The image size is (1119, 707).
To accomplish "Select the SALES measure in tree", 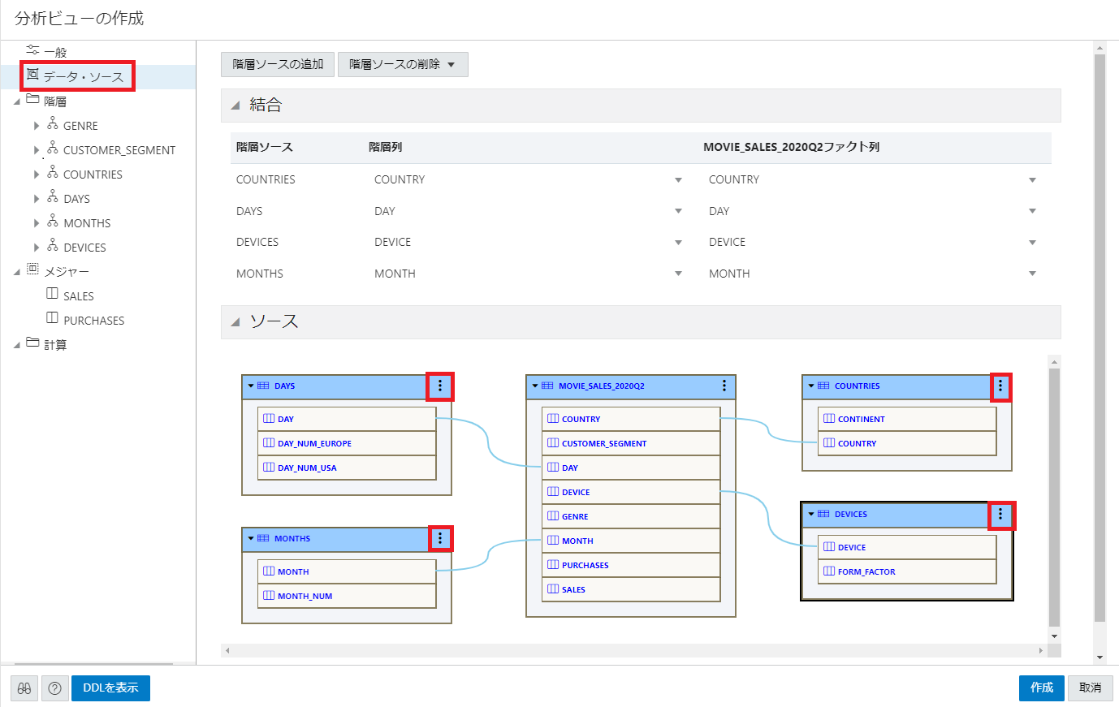I will pos(78,296).
